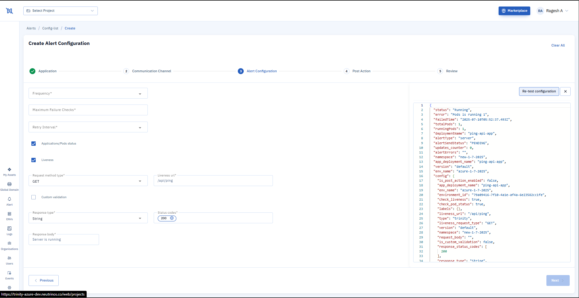This screenshot has width=579, height=298.
Task: Click the "alertSendStatus" JSON line
Action: [461, 143]
